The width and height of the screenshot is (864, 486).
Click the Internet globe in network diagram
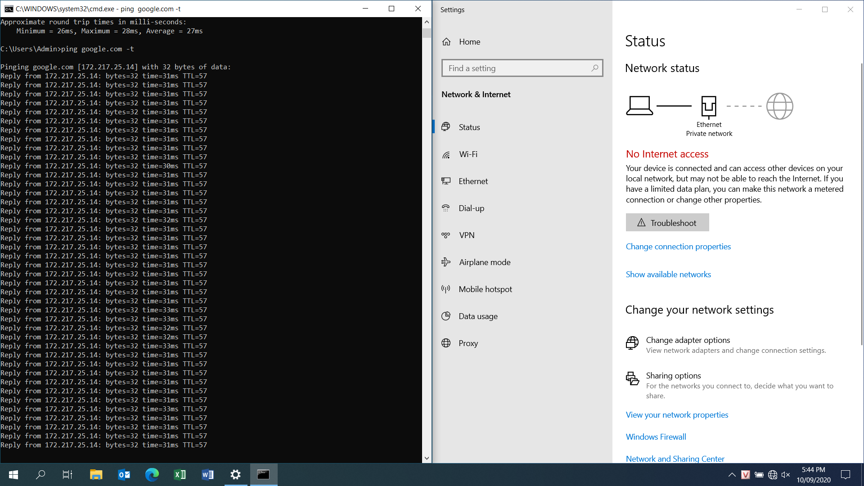click(779, 106)
